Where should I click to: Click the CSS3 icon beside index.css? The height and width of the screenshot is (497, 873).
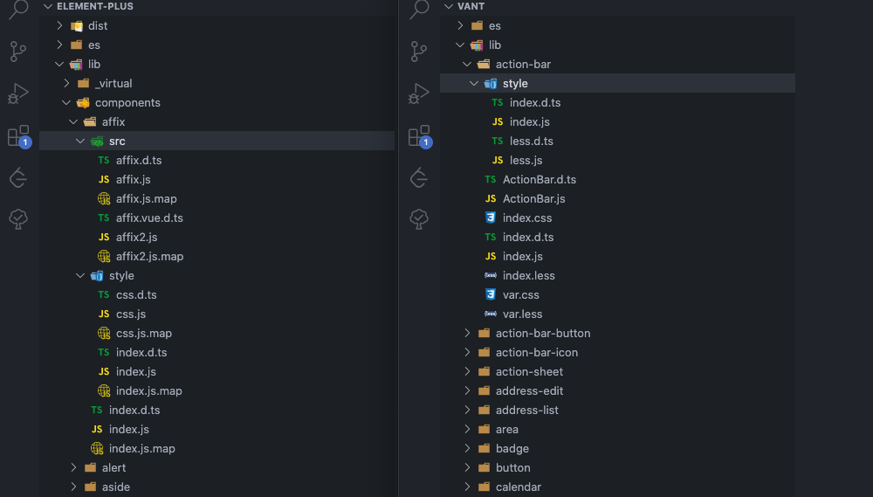point(491,217)
